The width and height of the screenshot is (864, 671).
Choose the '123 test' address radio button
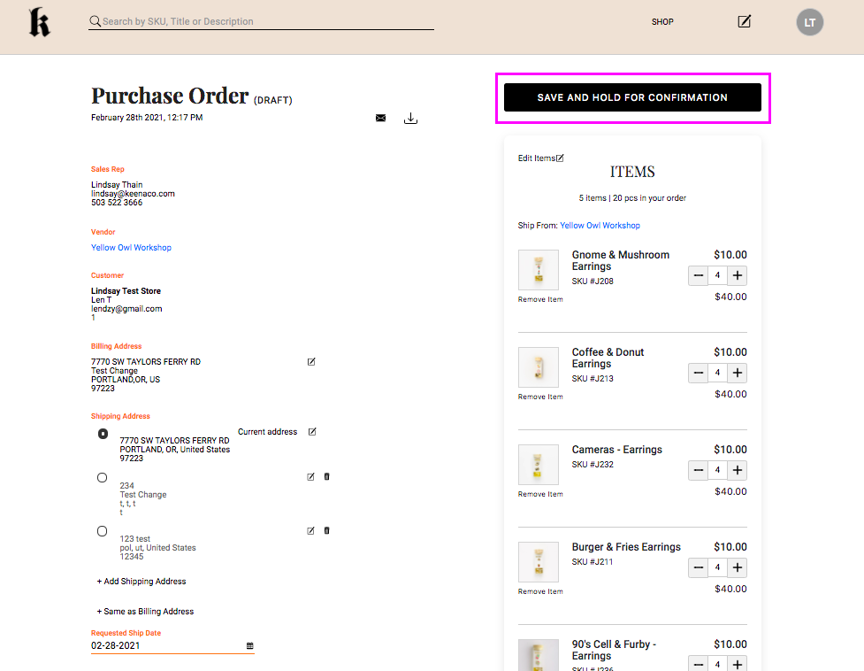click(x=103, y=531)
